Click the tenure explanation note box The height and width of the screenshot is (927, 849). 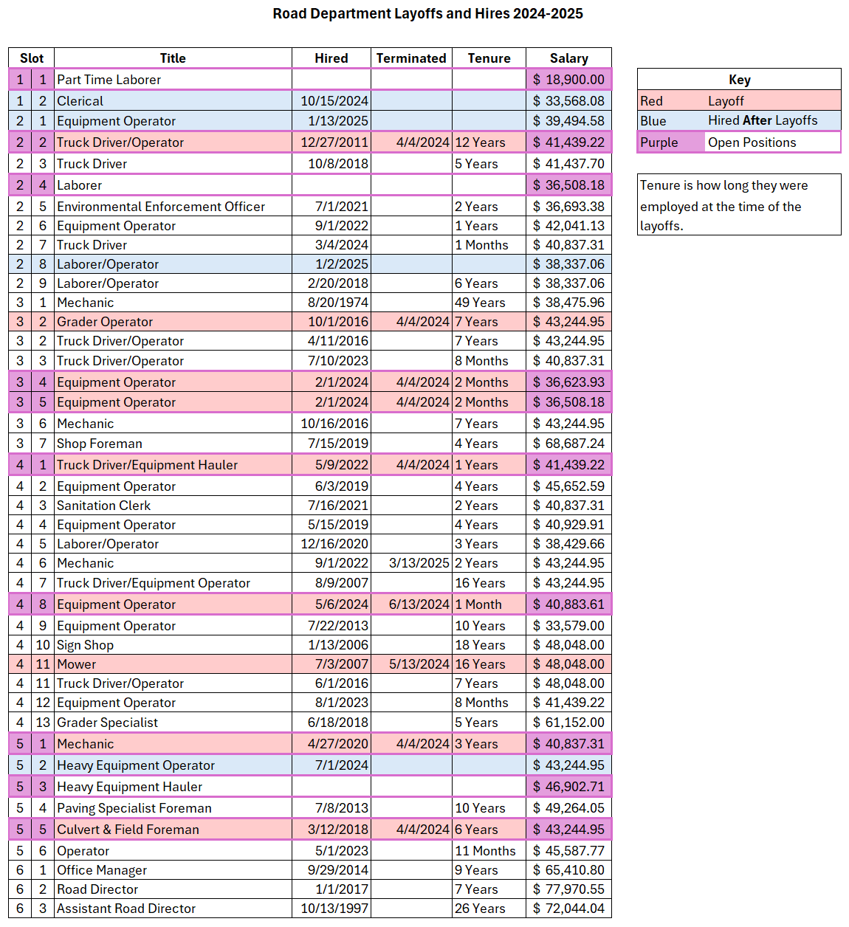pyautogui.click(x=739, y=205)
